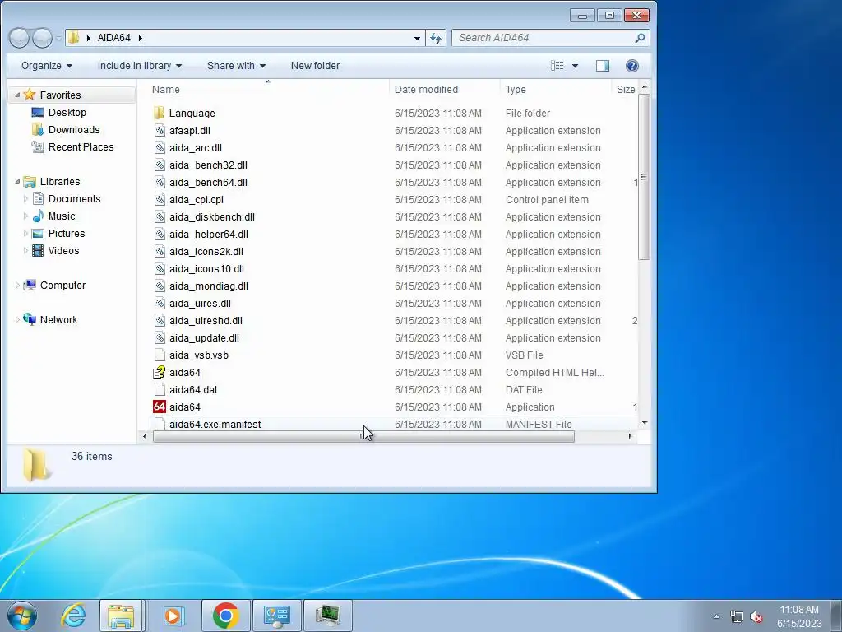The image size is (842, 632).
Task: Select the aida_bench64.dll file name
Action: [208, 182]
